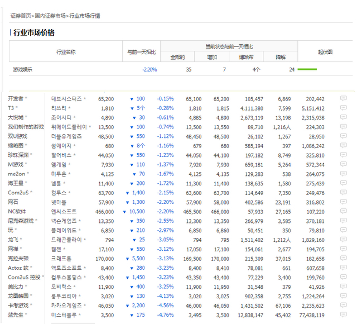This screenshot has height=324, width=357.
Task: Open 行业市场行情 breadcrumb link
Action: (x=85, y=16)
